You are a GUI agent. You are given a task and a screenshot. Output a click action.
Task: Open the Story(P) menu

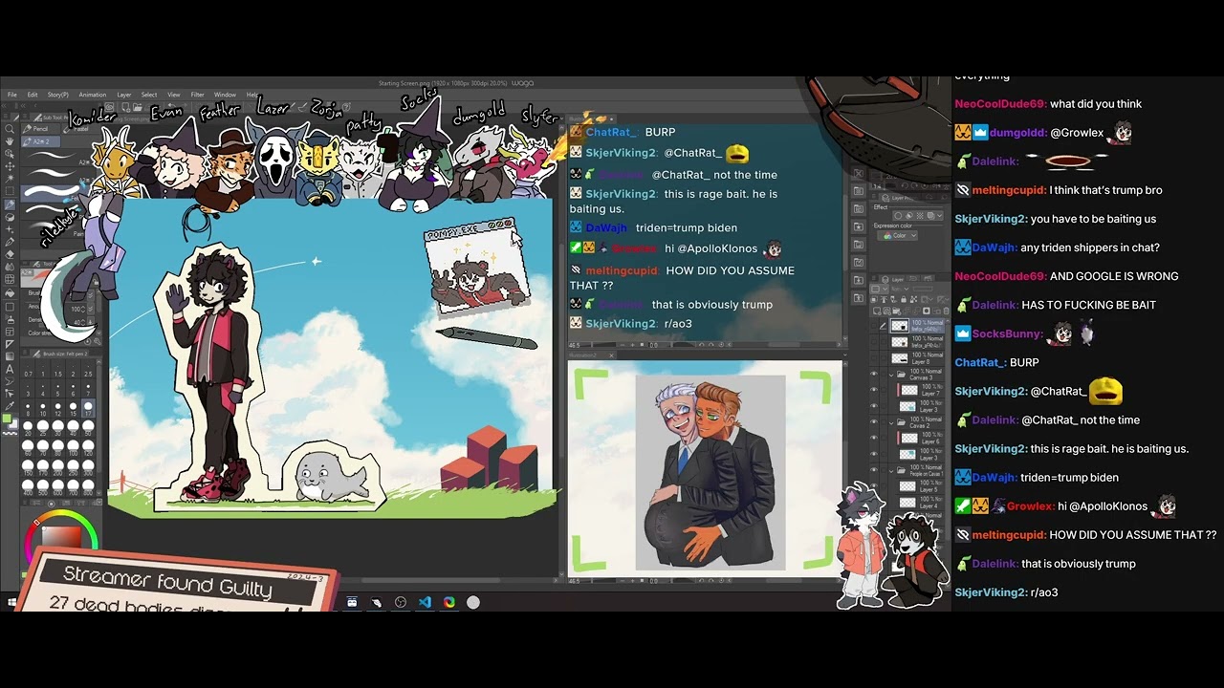pyautogui.click(x=58, y=95)
